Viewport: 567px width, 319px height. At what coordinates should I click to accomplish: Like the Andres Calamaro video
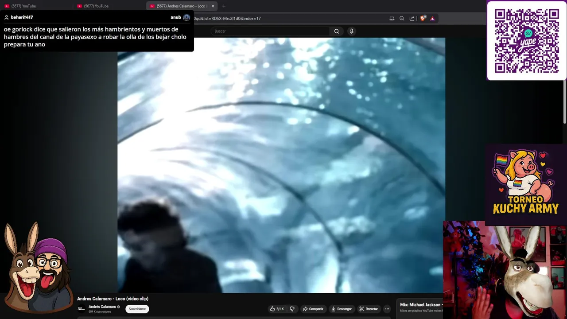tap(277, 309)
